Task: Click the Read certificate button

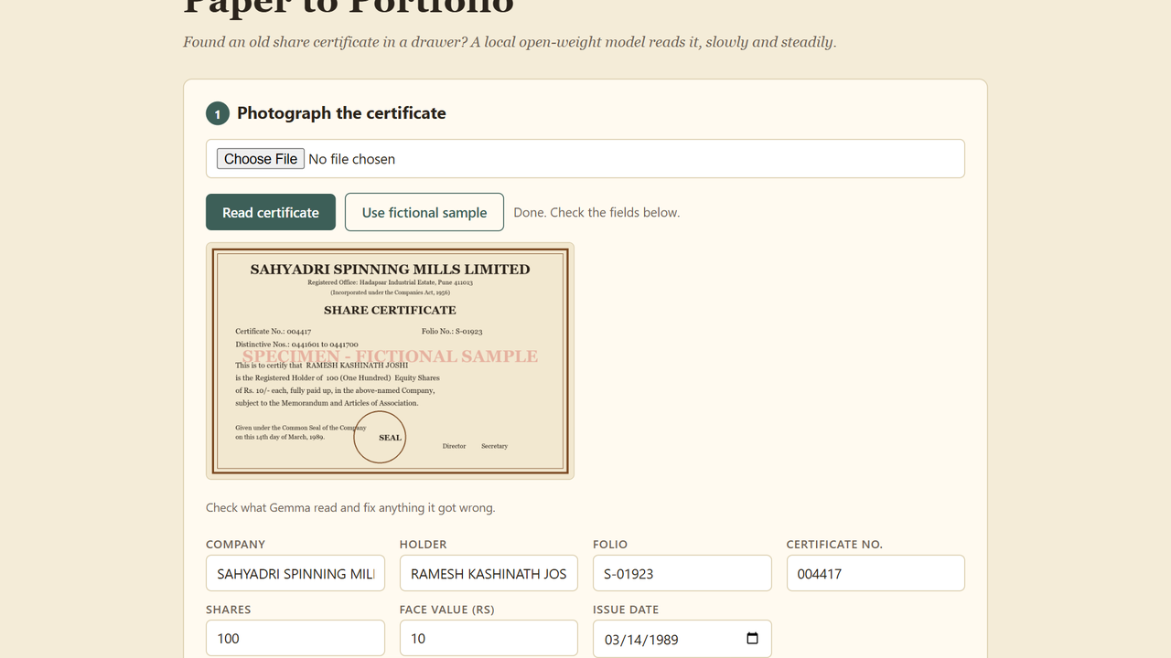Action: [x=271, y=212]
